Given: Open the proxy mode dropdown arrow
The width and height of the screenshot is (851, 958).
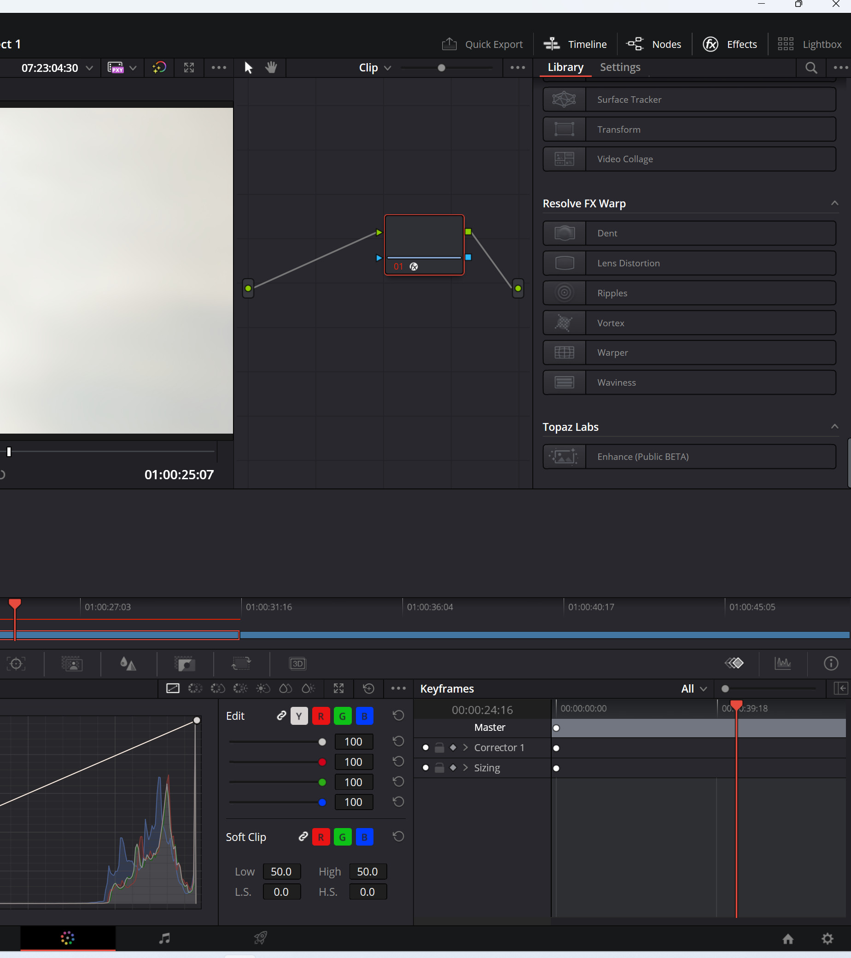Looking at the screenshot, I should coord(133,68).
